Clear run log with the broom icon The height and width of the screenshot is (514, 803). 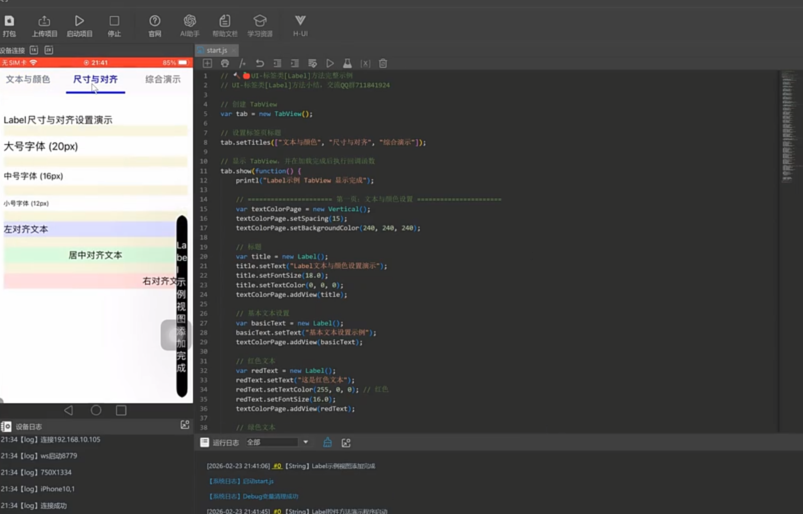pyautogui.click(x=327, y=443)
